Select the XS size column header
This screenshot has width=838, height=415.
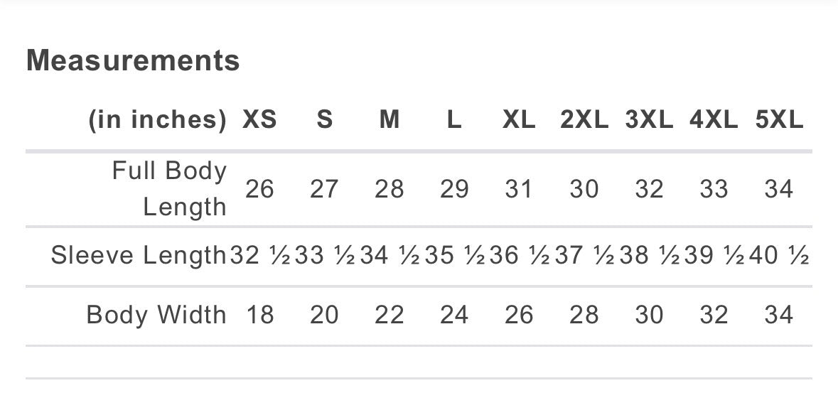[x=259, y=119]
